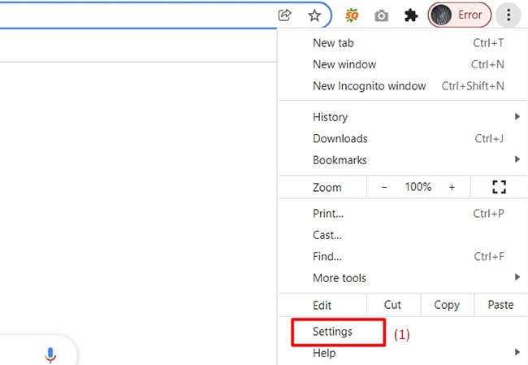Click the Cut button
The width and height of the screenshot is (528, 365).
[392, 305]
